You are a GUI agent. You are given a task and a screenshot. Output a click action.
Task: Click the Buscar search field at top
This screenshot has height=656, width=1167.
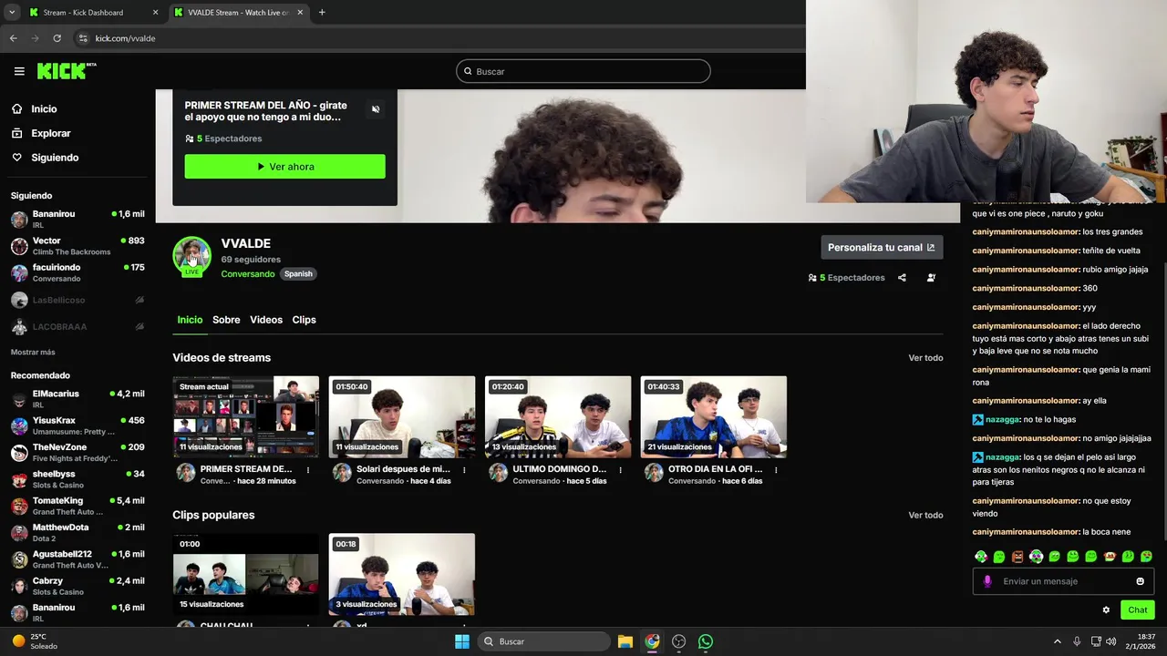[583, 71]
